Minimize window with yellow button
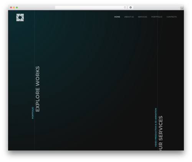 14,7
